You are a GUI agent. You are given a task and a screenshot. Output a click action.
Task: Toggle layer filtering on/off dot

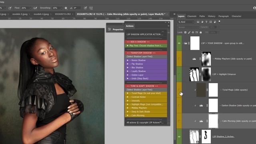tap(220, 21)
